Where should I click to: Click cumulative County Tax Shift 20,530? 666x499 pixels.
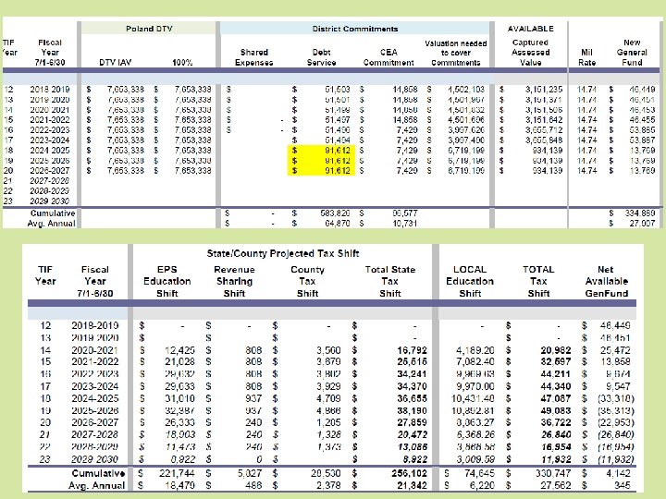(x=326, y=473)
